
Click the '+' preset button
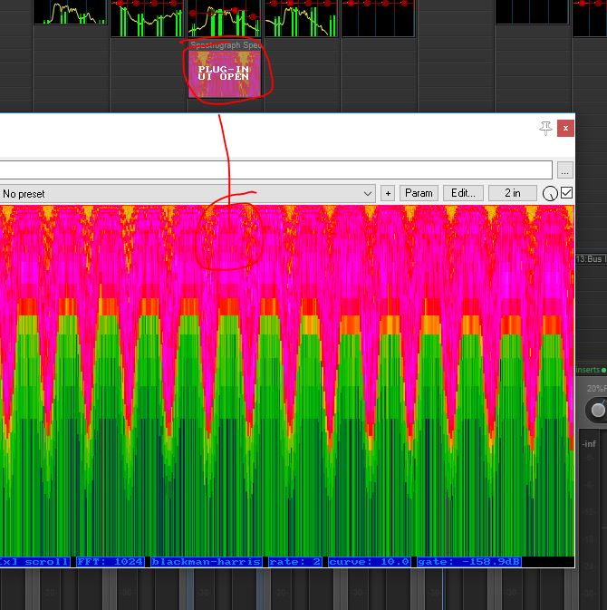point(388,193)
